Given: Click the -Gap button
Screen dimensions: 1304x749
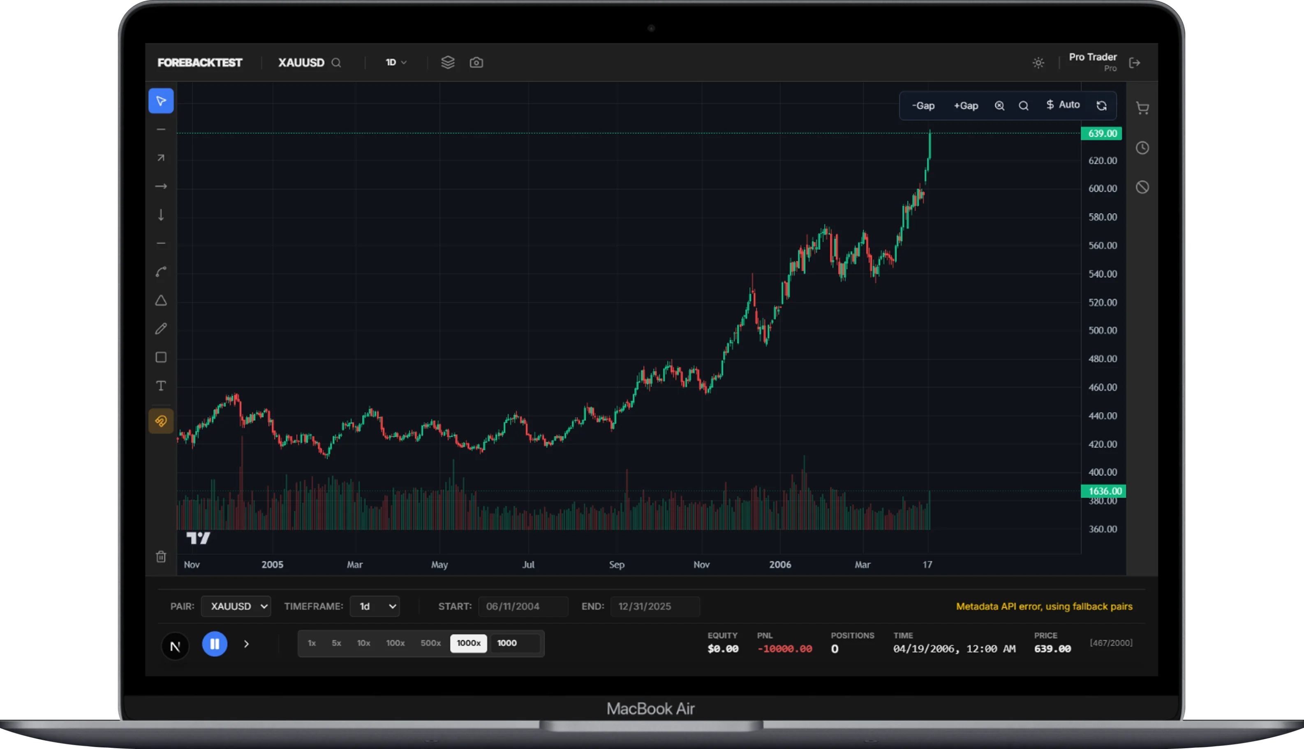Looking at the screenshot, I should (923, 105).
